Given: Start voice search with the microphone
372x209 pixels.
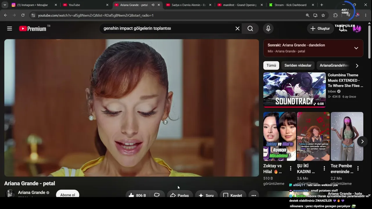Looking at the screenshot, I should 268,28.
